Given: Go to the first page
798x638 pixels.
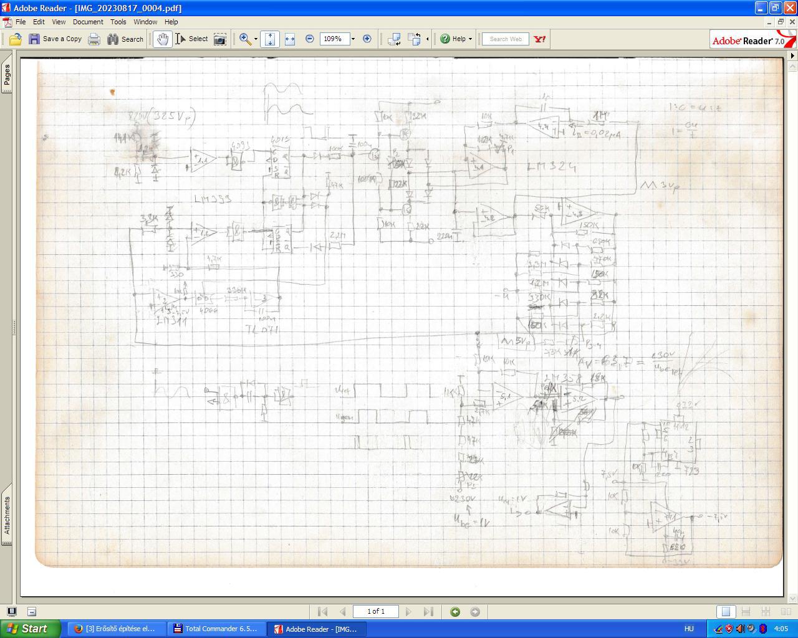Looking at the screenshot, I should [x=322, y=612].
